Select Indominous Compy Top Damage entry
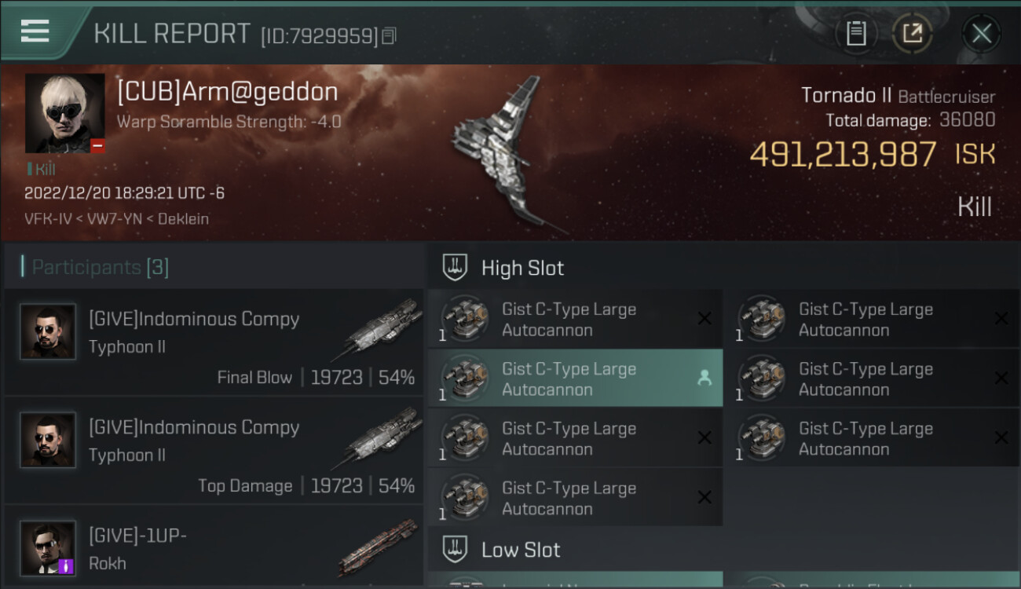The height and width of the screenshot is (589, 1021). [214, 451]
